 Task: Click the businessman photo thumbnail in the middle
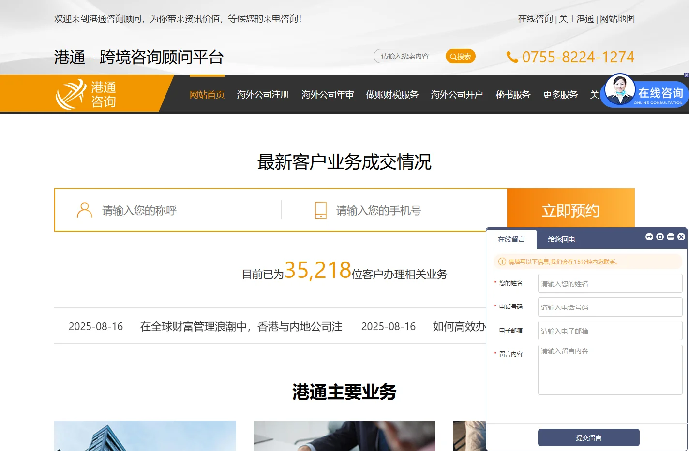coord(344,436)
